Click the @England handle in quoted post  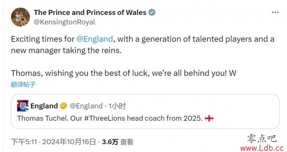[86, 106]
